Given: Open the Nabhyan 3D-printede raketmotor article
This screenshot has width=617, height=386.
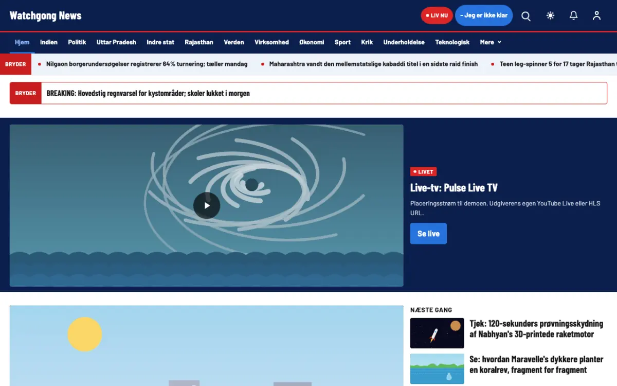Looking at the screenshot, I should pos(536,329).
